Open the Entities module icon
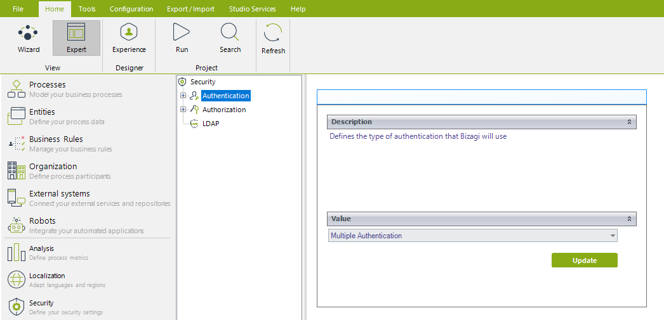Image resolution: width=664 pixels, height=320 pixels. (x=17, y=116)
